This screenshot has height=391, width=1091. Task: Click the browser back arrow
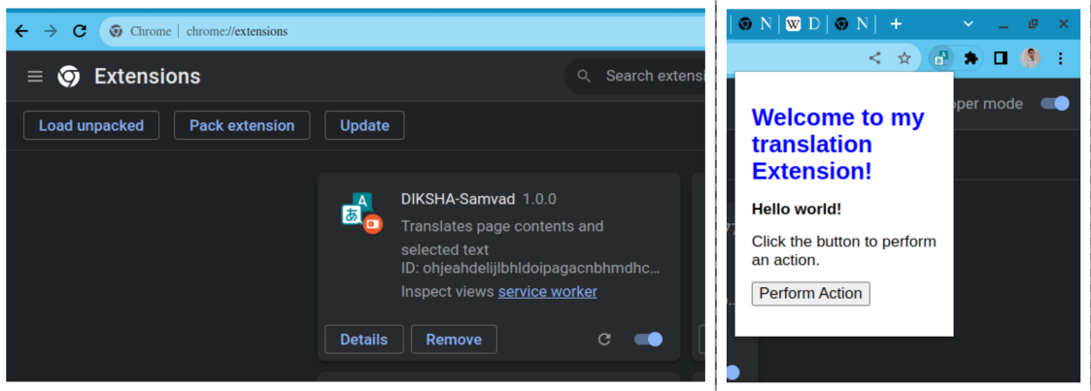(21, 31)
